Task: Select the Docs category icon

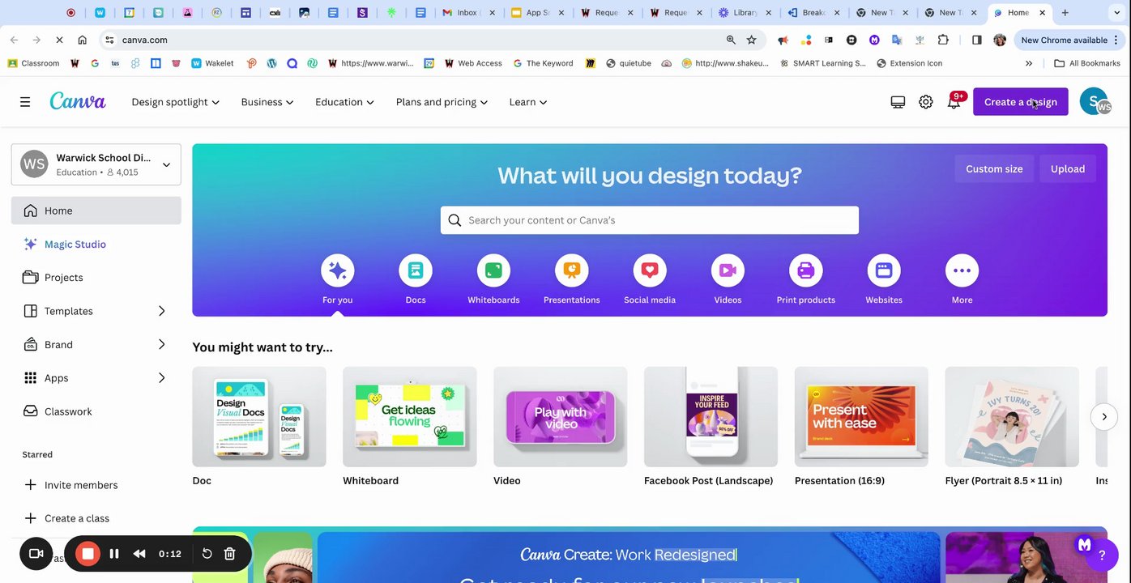Action: click(x=416, y=270)
